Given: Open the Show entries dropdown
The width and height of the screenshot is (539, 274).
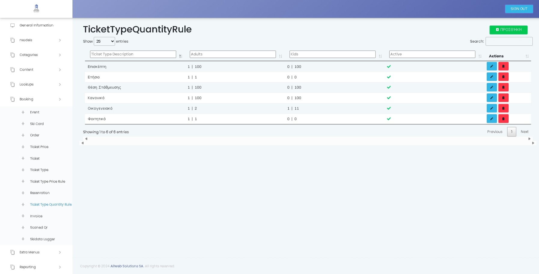Looking at the screenshot, I should (x=104, y=41).
